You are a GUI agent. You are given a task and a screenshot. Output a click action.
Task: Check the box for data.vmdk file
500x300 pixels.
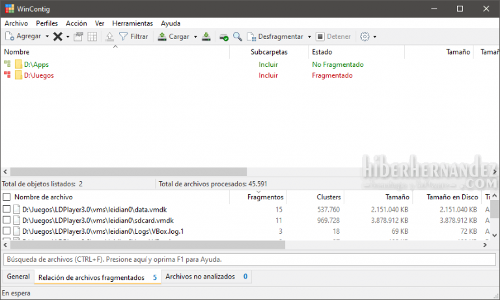point(7,210)
